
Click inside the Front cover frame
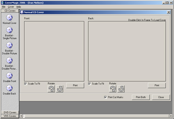[x=54, y=51]
